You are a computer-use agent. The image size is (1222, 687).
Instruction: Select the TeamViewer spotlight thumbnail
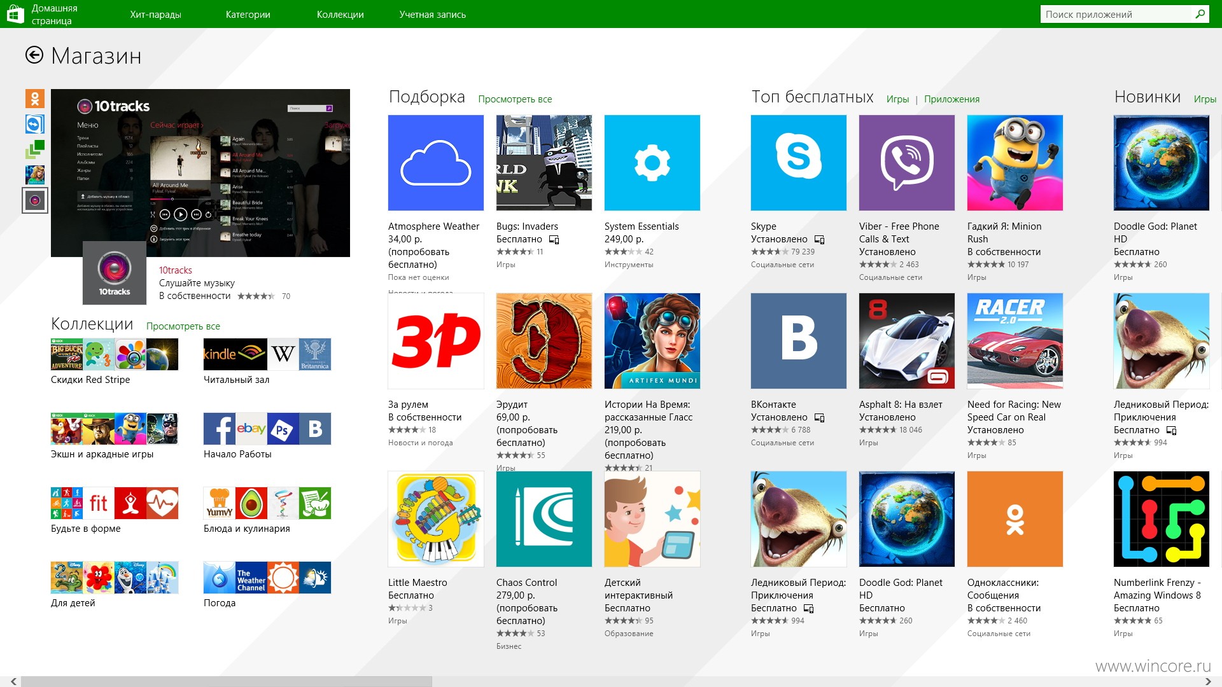tap(35, 124)
